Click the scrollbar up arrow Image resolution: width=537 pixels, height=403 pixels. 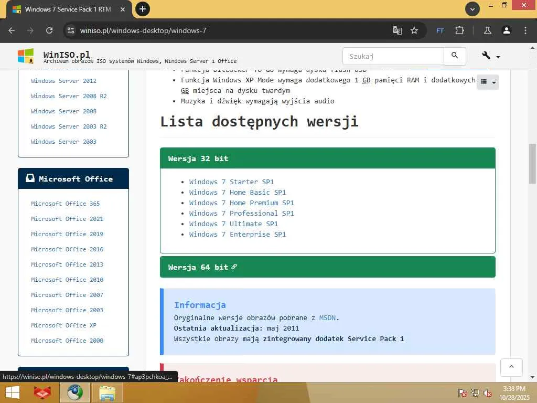click(x=532, y=48)
